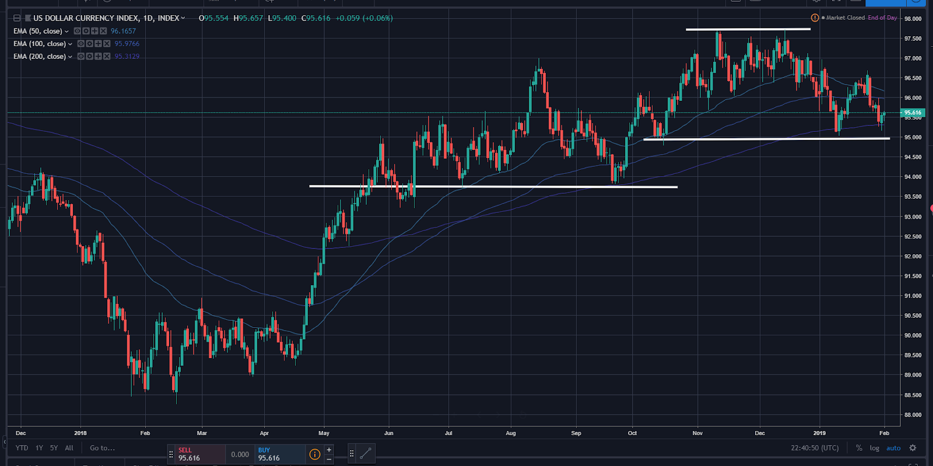
Task: Expand the EMA (100, close) dropdown arrow
Action: pos(71,44)
